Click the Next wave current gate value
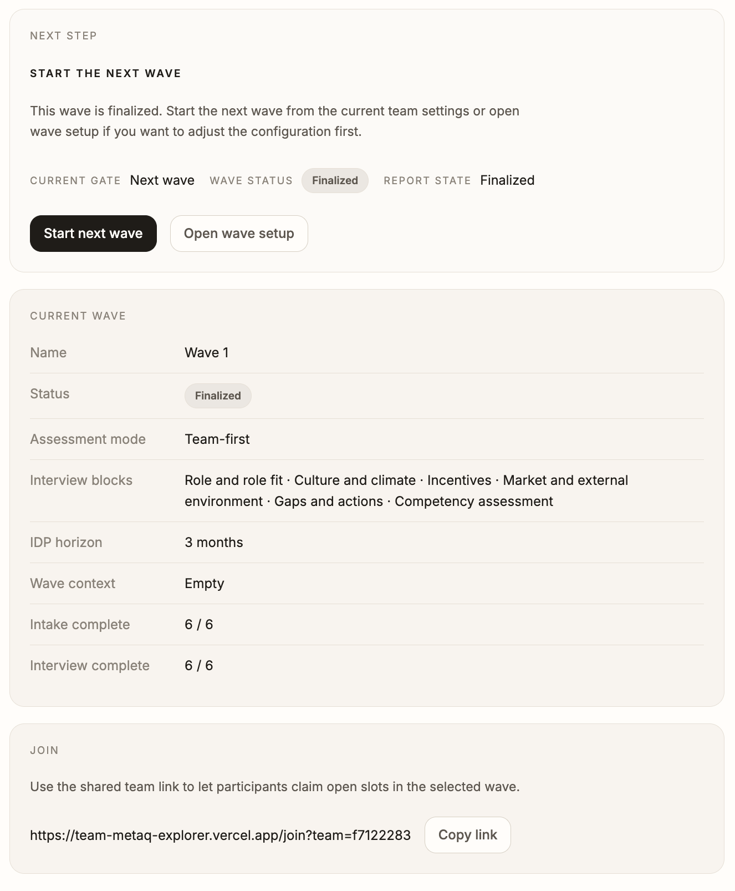This screenshot has width=735, height=891. pos(162,180)
